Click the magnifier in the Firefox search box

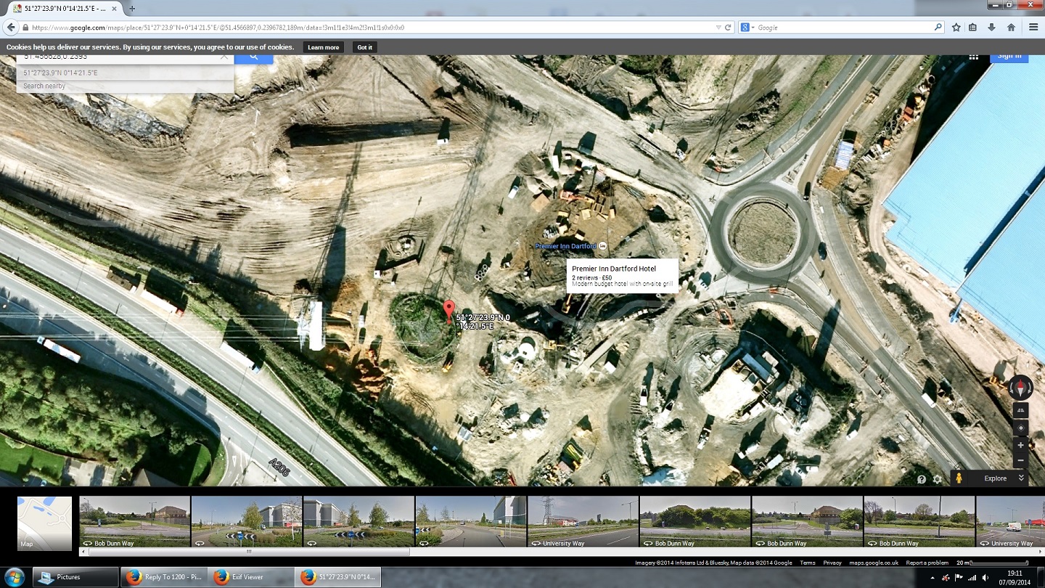pos(938,28)
